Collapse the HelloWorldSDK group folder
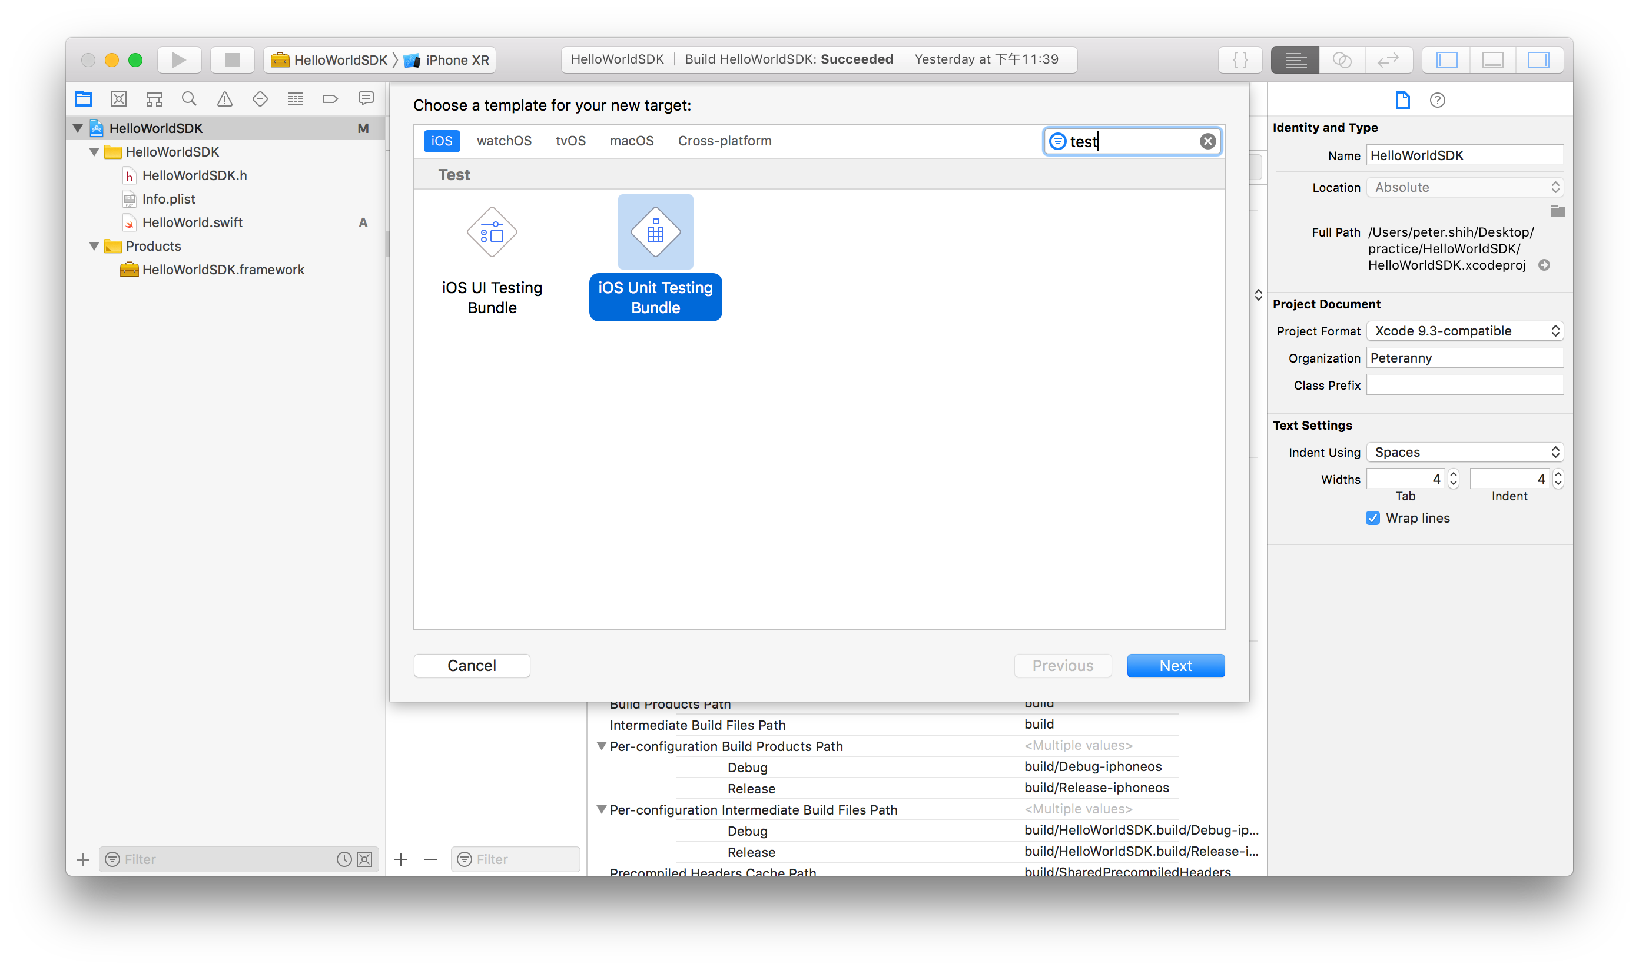Image resolution: width=1639 pixels, height=970 pixels. [x=94, y=152]
